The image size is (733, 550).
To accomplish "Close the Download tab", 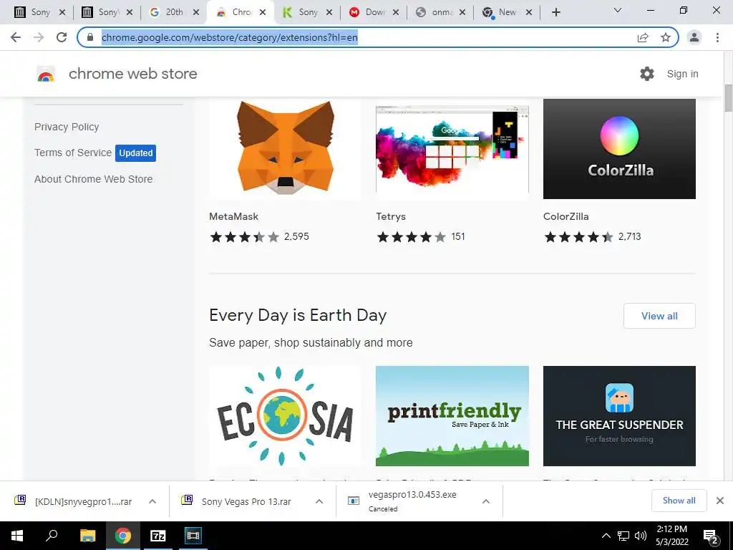I will (396, 13).
